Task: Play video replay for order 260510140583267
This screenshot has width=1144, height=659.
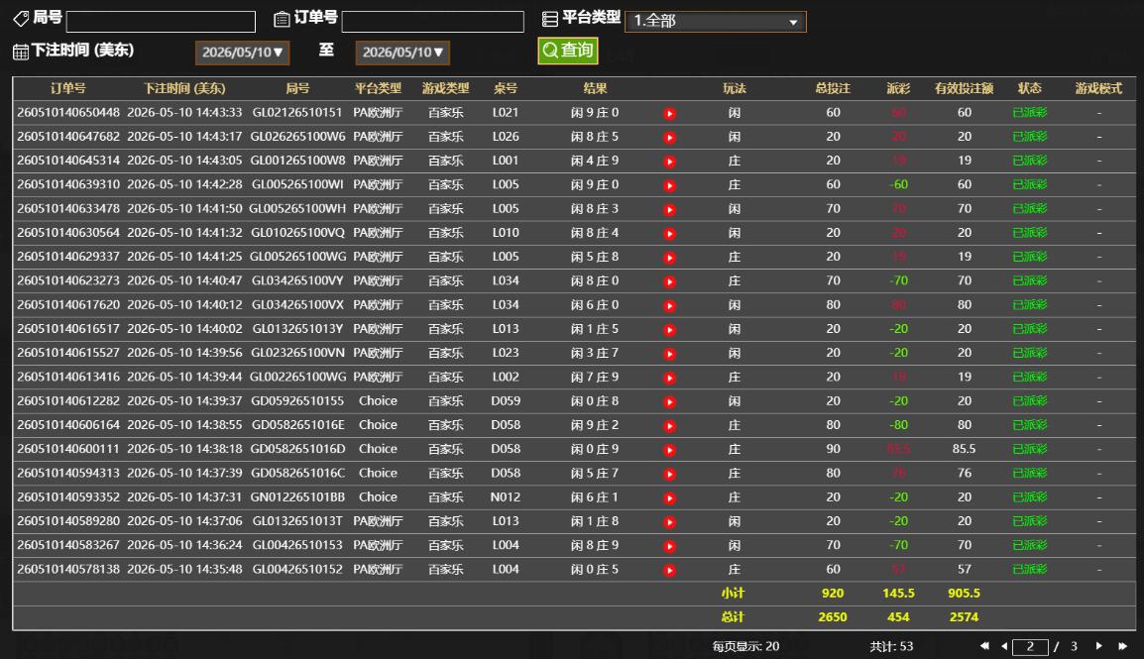Action: coord(669,546)
